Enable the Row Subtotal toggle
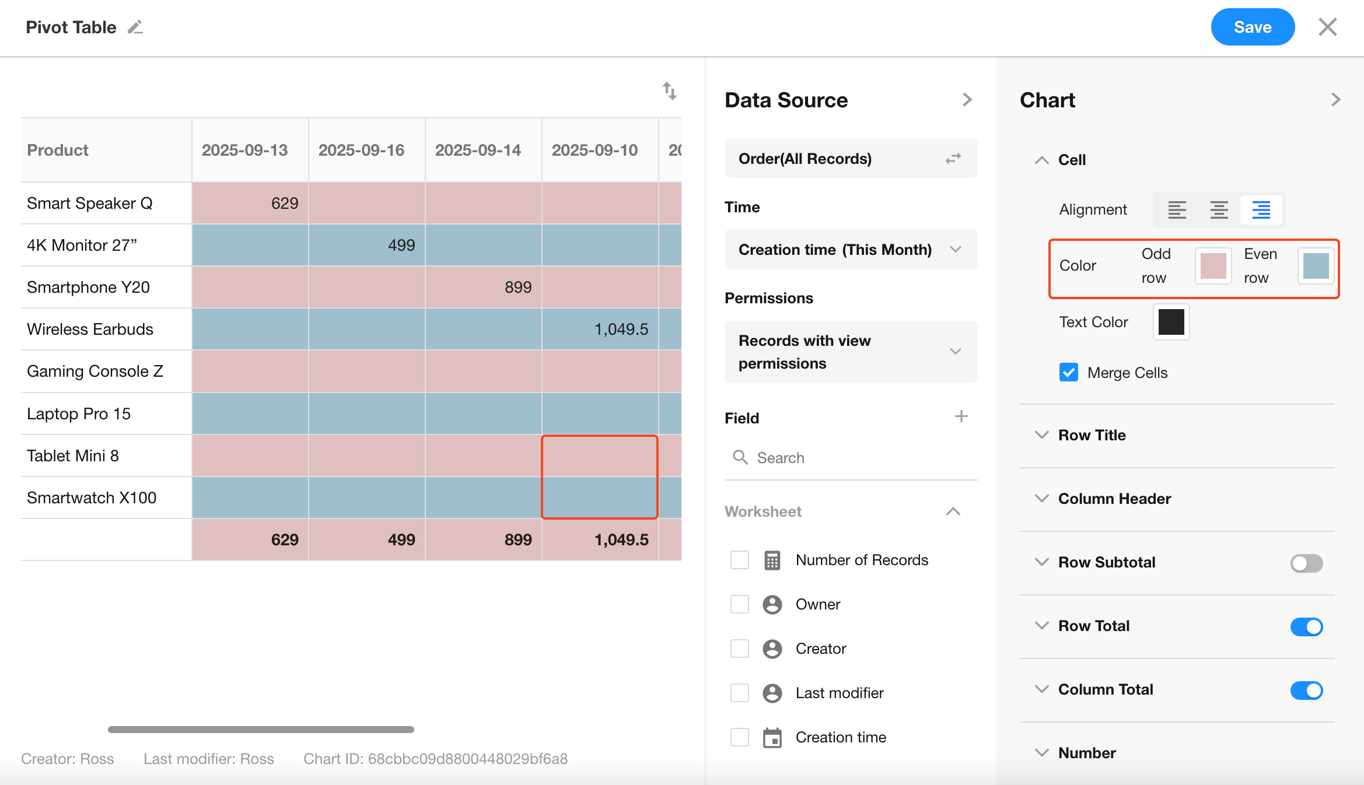The height and width of the screenshot is (785, 1364). pyautogui.click(x=1306, y=563)
